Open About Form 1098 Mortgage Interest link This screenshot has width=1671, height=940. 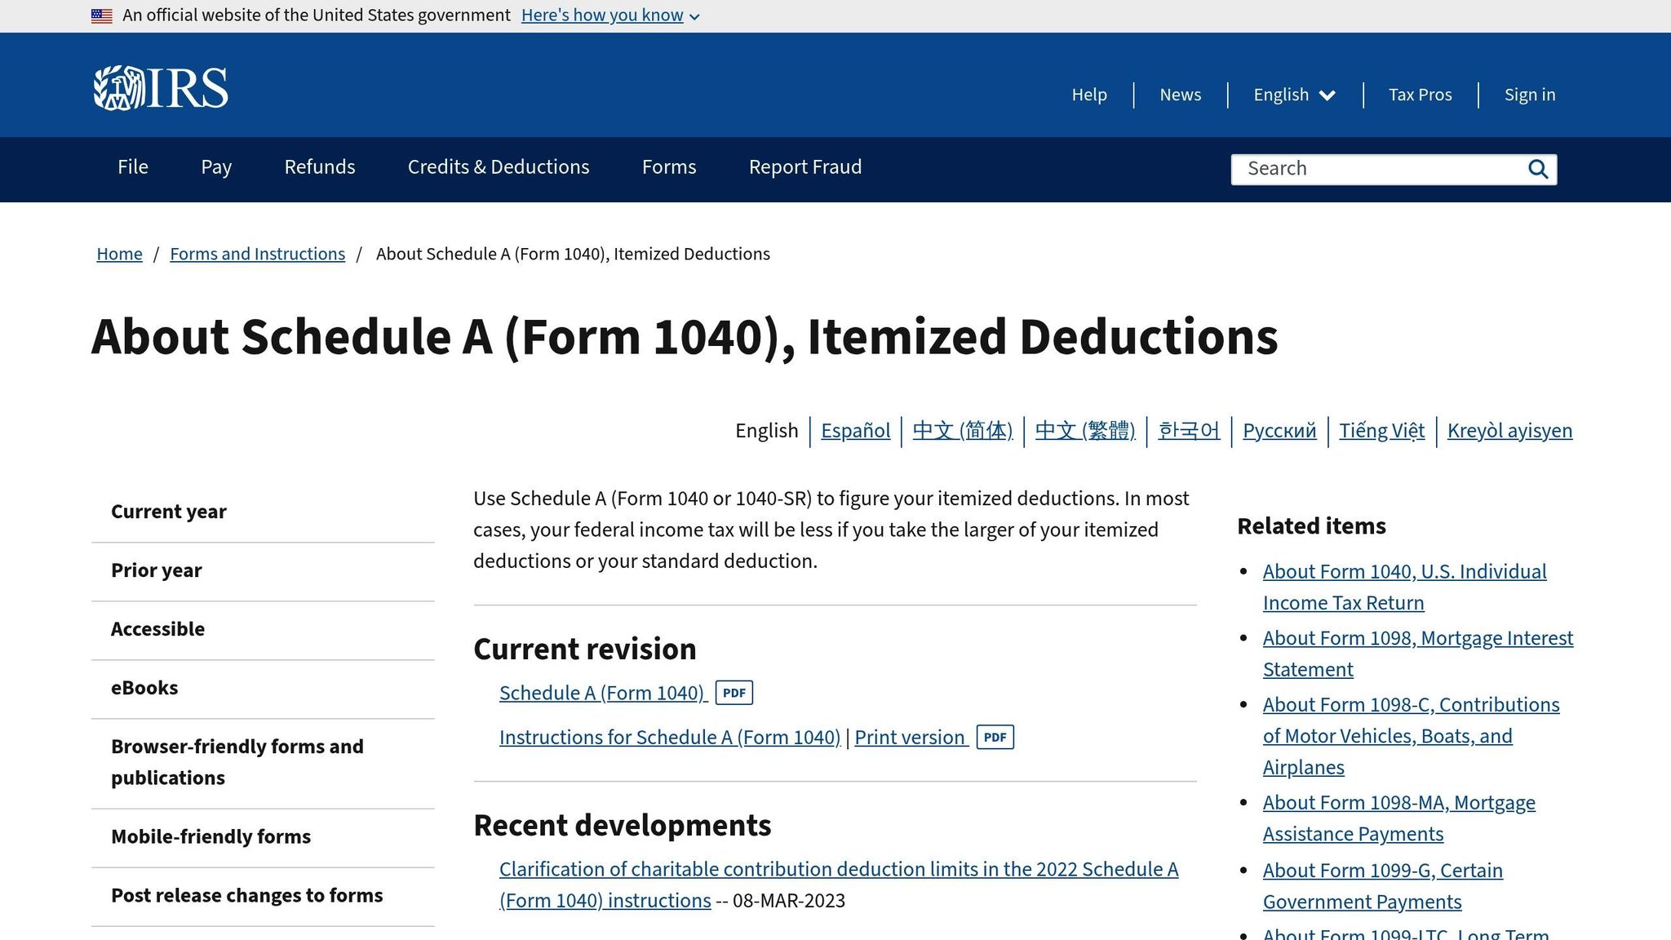1417,639
